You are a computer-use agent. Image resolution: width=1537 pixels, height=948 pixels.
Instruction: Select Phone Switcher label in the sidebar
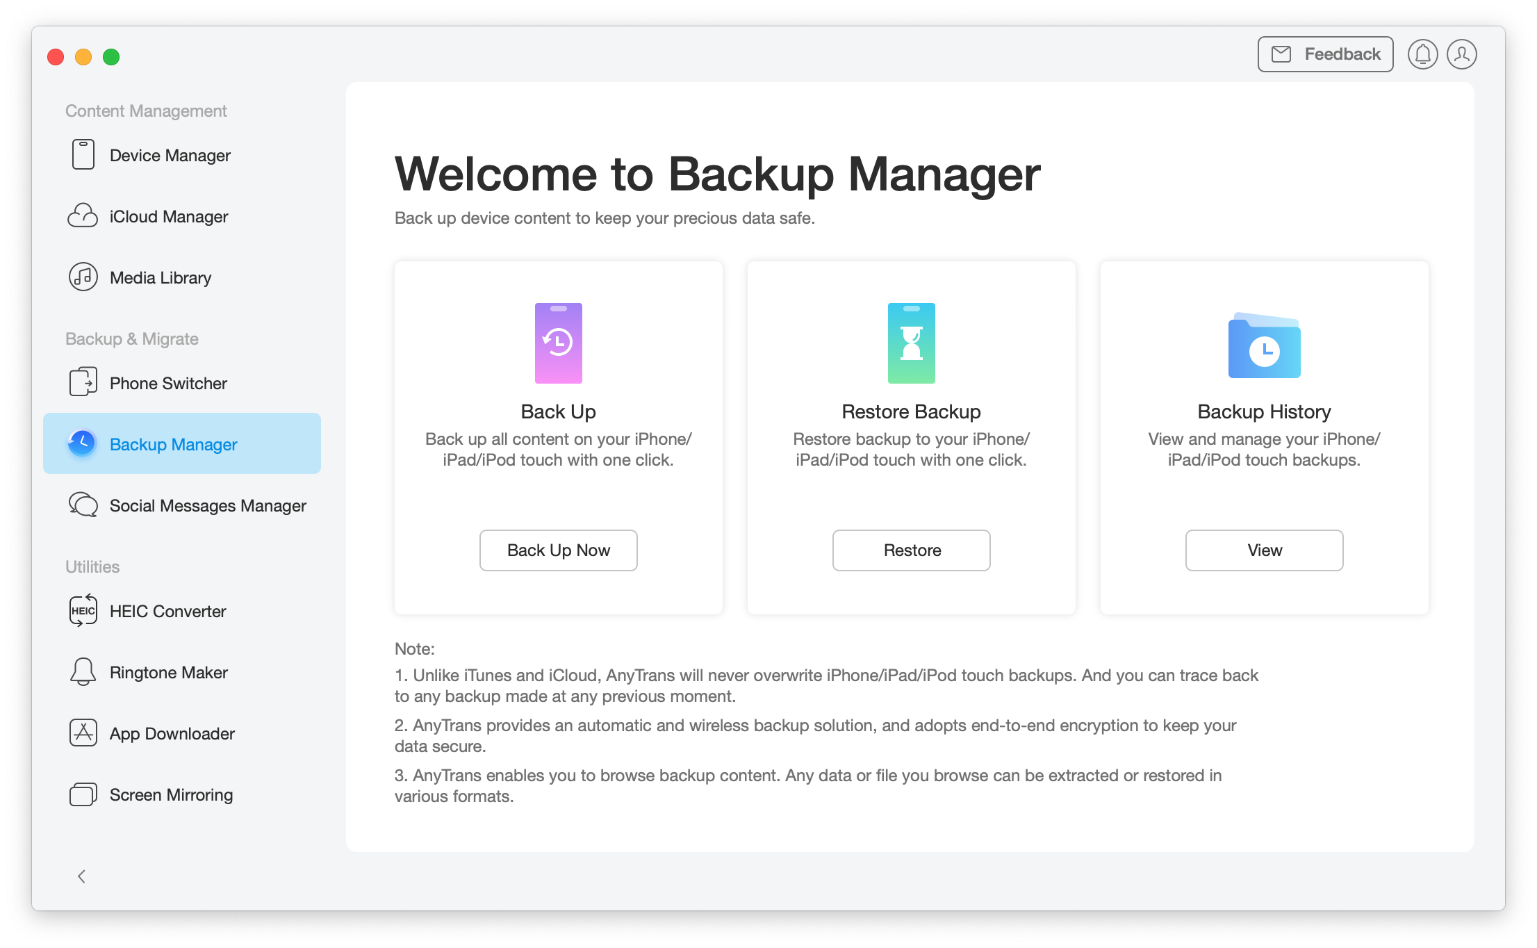click(168, 384)
